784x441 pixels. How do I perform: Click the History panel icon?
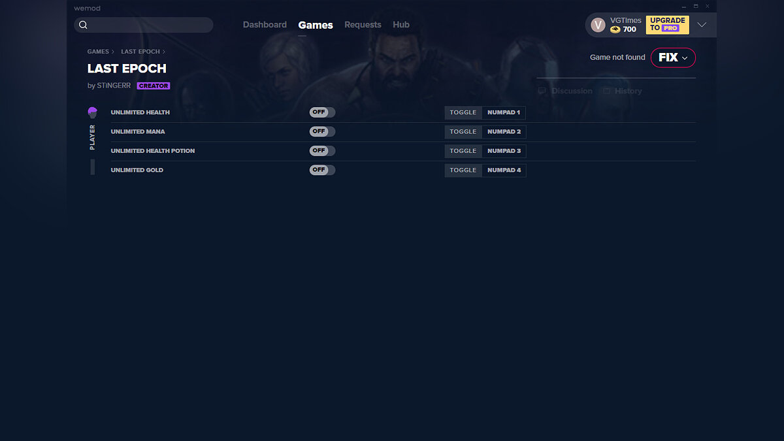pyautogui.click(x=607, y=91)
